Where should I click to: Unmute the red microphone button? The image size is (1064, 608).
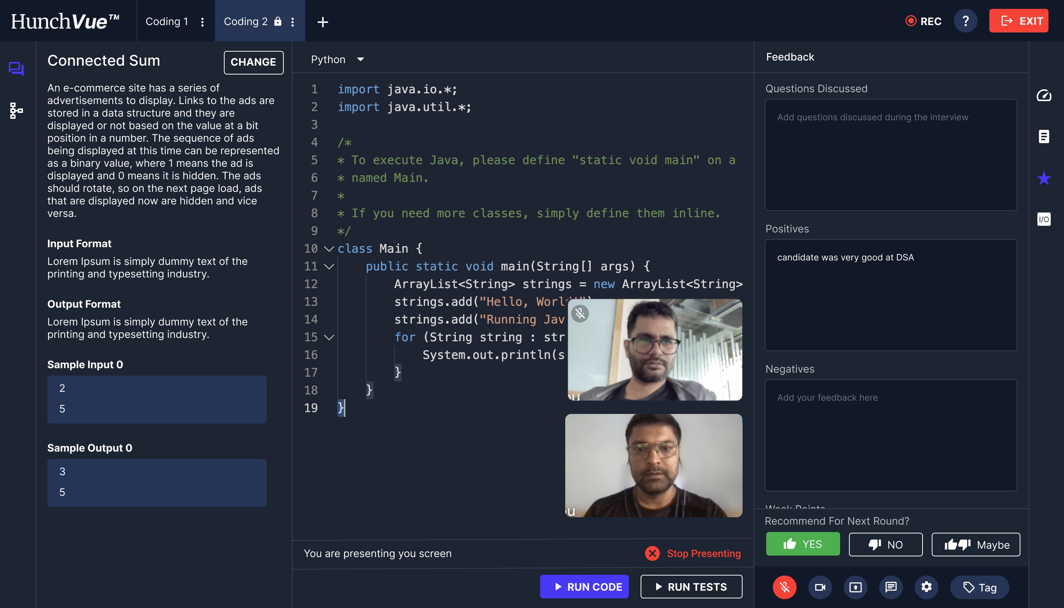(784, 587)
